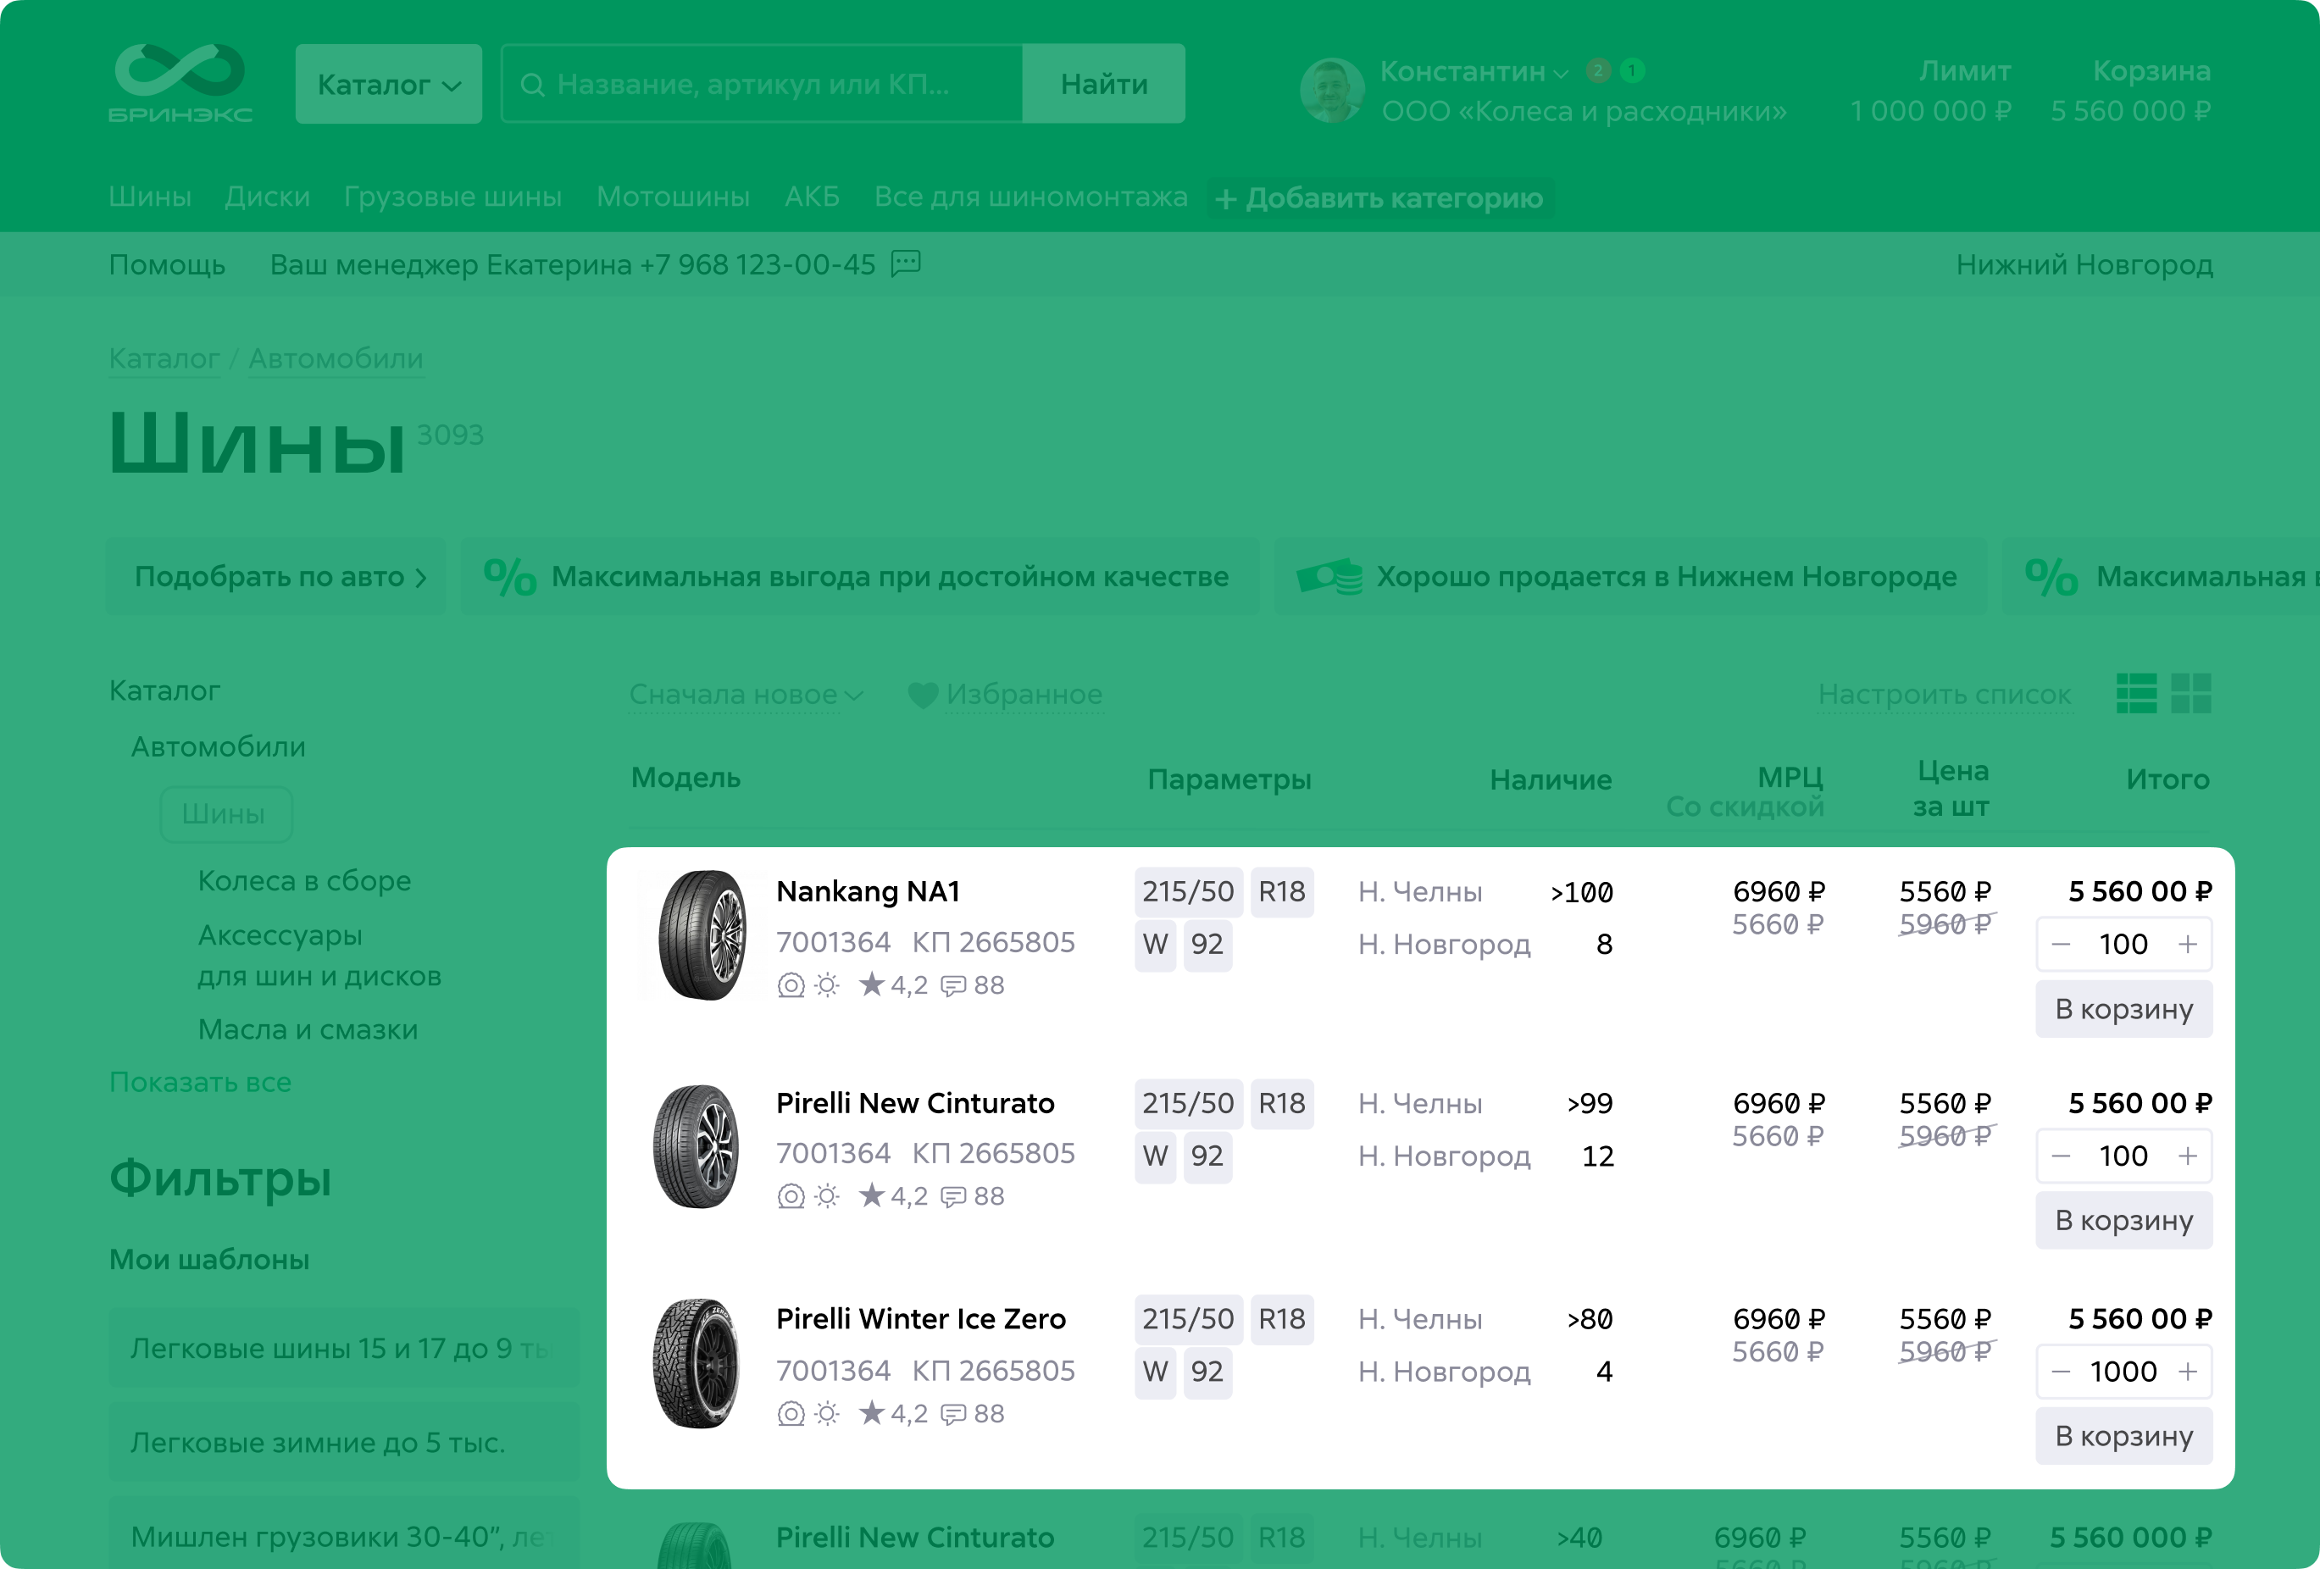Add Nankang NA1 to cart
The image size is (2320, 1569).
click(2123, 1009)
